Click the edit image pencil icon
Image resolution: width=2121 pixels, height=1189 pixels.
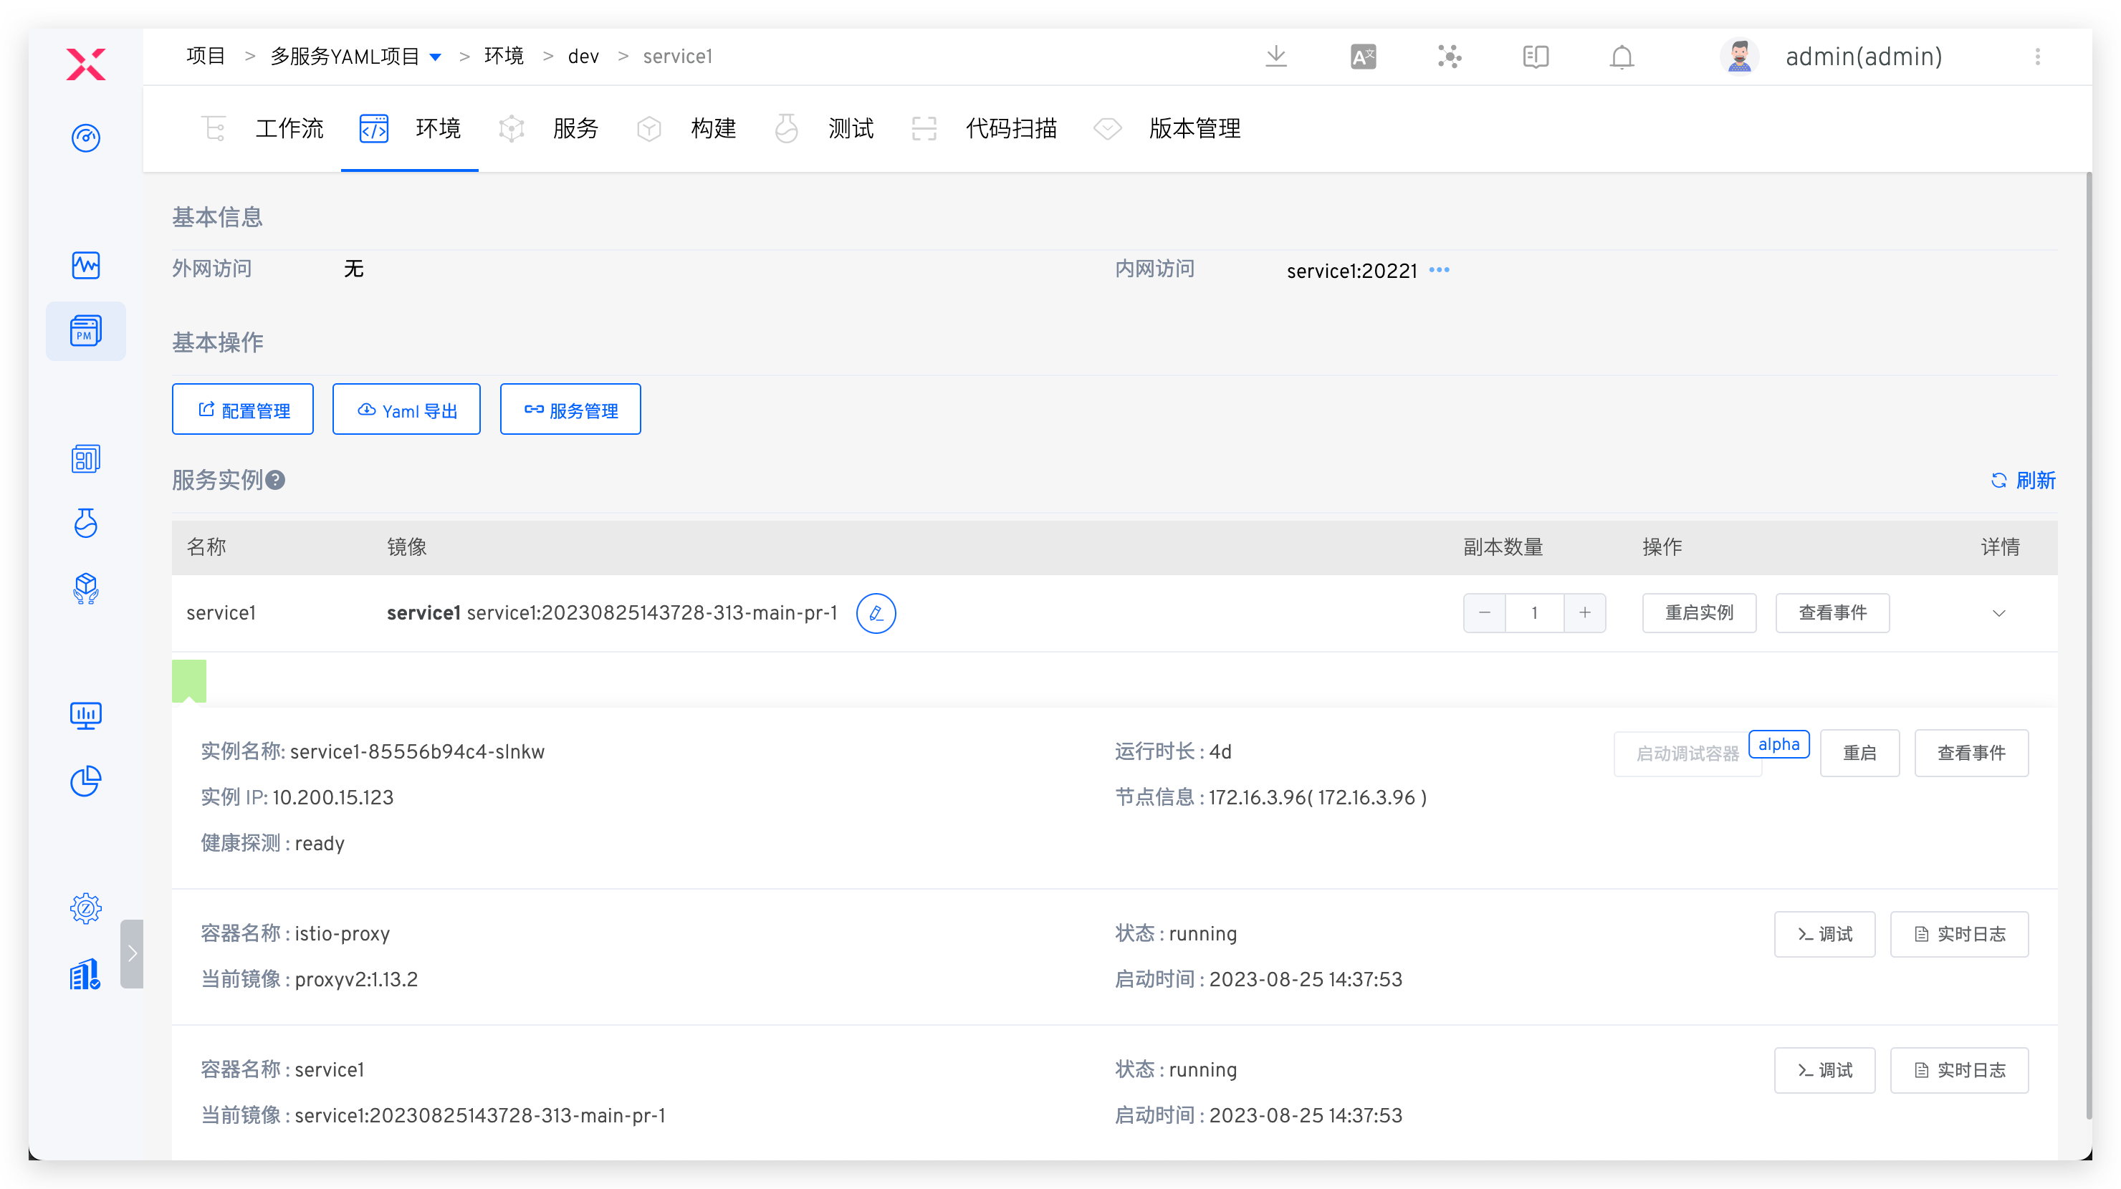[x=875, y=613]
